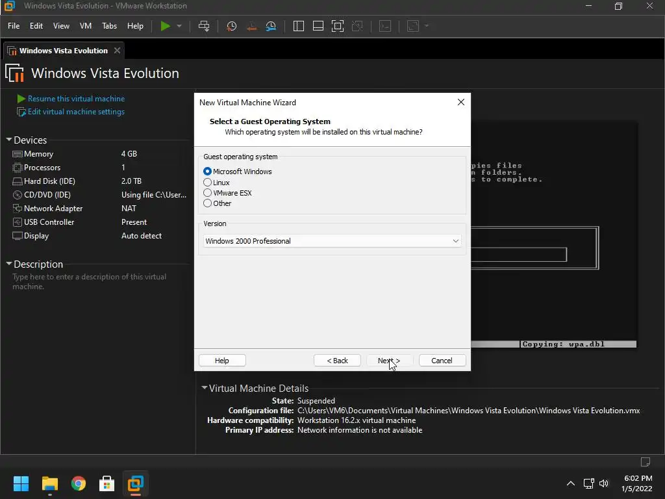Screen dimensions: 665x499
Task: Click the volume speaker tray icon
Action: tap(604, 483)
